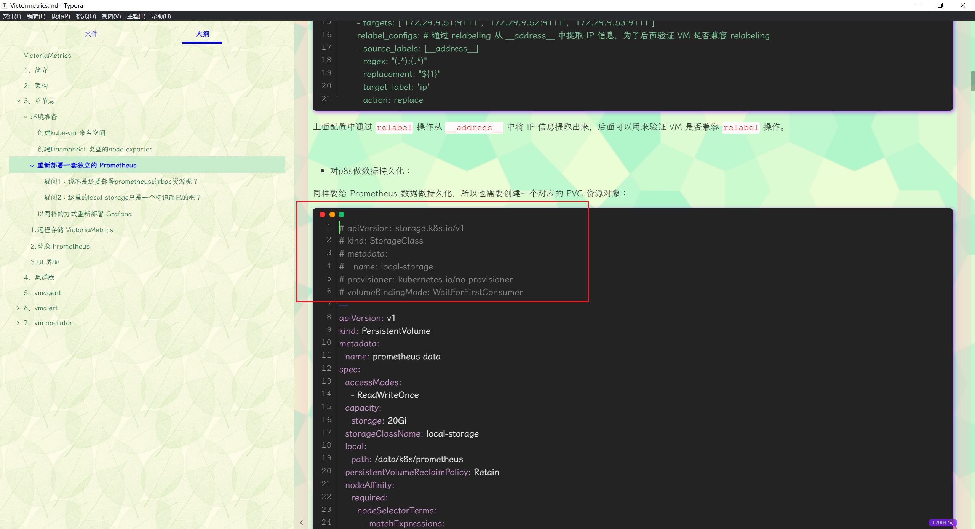Click the paragraph starting '同样要给 Prometheus 数据做持久化'
This screenshot has height=529, width=975.
coord(470,193)
